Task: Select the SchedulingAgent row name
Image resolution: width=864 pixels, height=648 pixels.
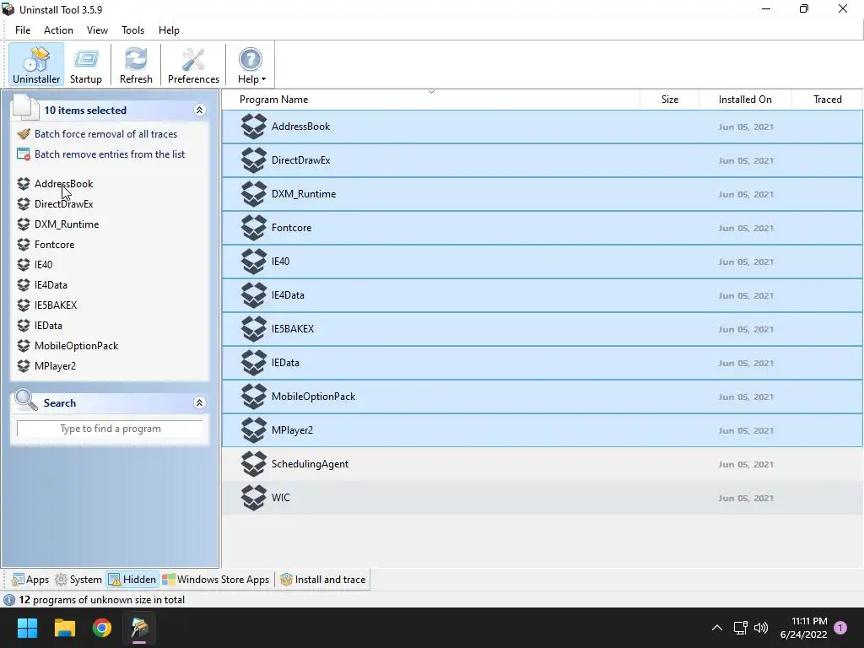Action: [310, 464]
